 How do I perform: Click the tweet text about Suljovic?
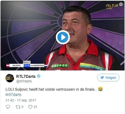pyautogui.click(x=51, y=90)
